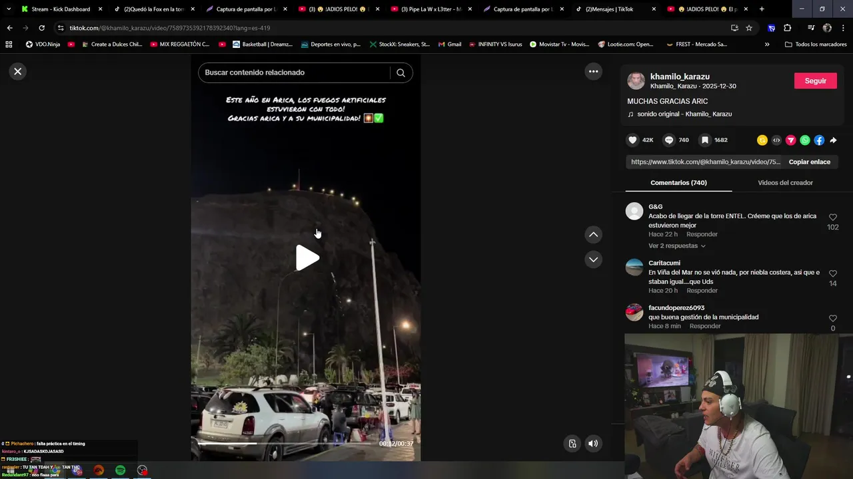Open khamilo_karazu profile name

680,77
